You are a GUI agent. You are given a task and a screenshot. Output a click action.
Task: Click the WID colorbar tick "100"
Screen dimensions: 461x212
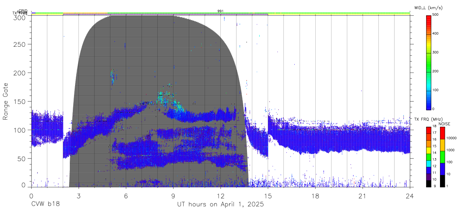[435, 90]
